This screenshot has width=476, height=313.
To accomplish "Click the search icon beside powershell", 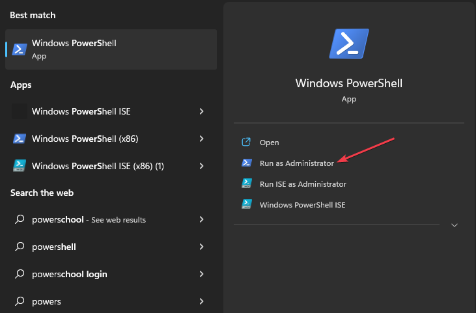I will (x=20, y=246).
